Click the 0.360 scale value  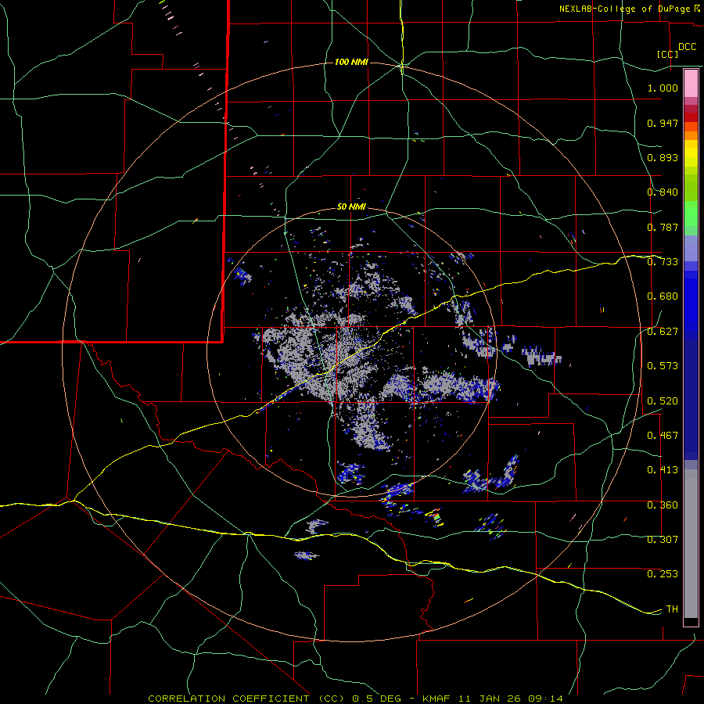point(663,505)
